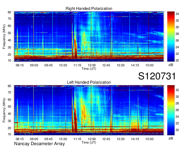Image resolution: width=182 pixels, height=147 pixels.
Task: Click the 09:00 tick on Left Handed time axis
Action: point(34,139)
